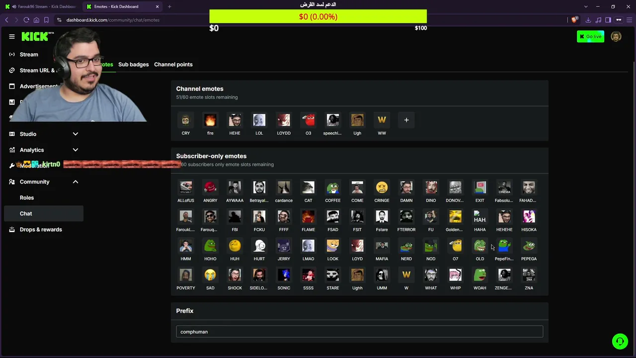Image resolution: width=636 pixels, height=358 pixels.
Task: Switch to the Sub badges tab
Action: 134,64
